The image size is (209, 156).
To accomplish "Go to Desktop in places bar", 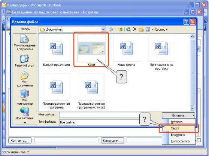I will [x=24, y=61].
